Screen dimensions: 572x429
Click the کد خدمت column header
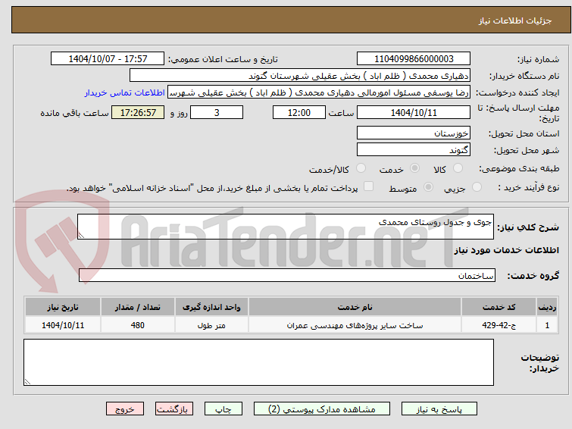pyautogui.click(x=499, y=307)
